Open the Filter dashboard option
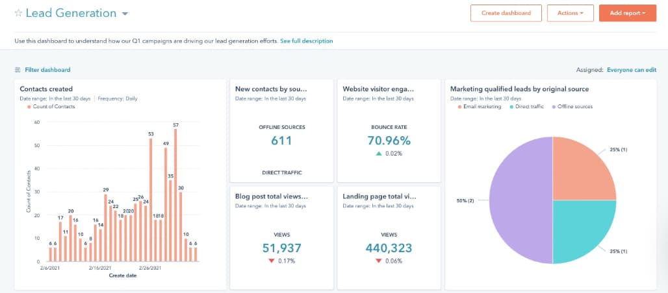Image resolution: width=668 pixels, height=293 pixels. click(x=47, y=70)
